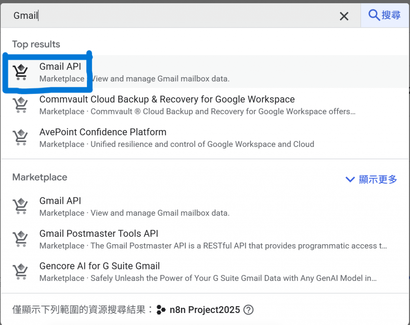This screenshot has width=410, height=325.
Task: Click cart icon for Gmail Postmaster Tools API
Action: tap(20, 239)
